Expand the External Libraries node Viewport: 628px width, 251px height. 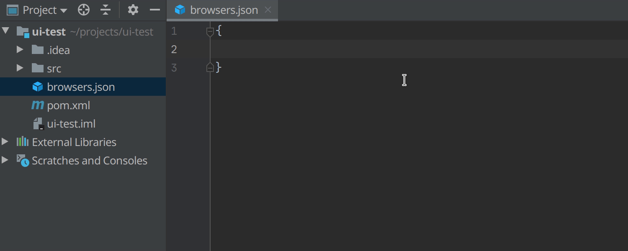tap(5, 141)
